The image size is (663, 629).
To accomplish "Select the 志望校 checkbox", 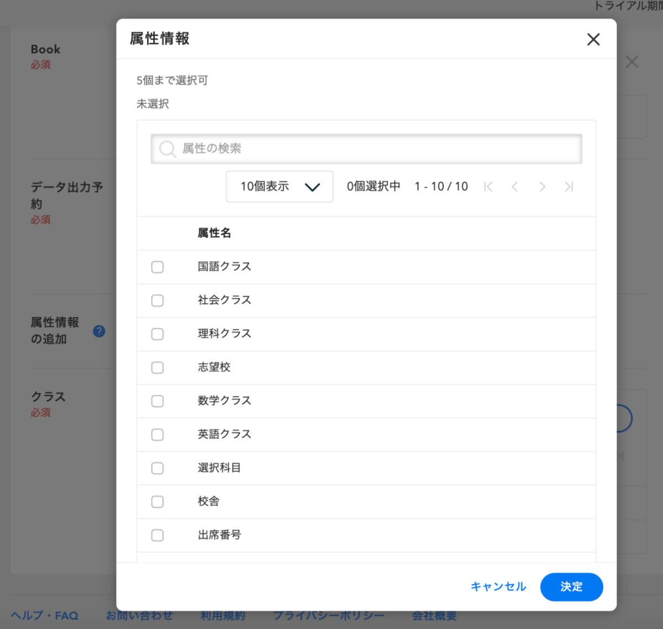I will point(157,368).
